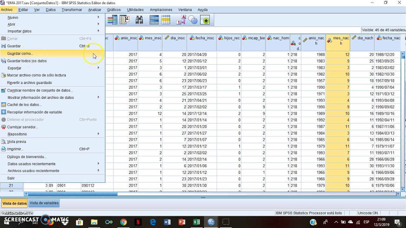
Task: Select Revertir a archivo guardado
Action: 53,83
